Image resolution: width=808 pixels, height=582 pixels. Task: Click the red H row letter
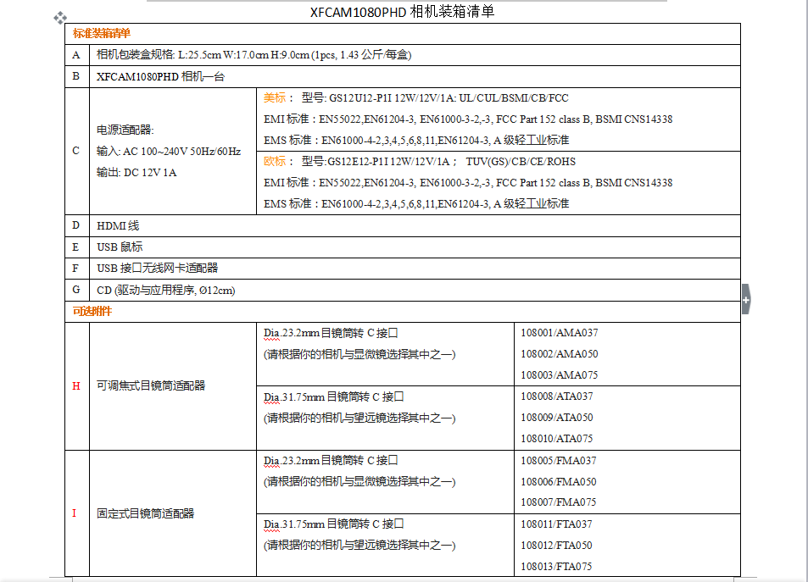tap(76, 385)
